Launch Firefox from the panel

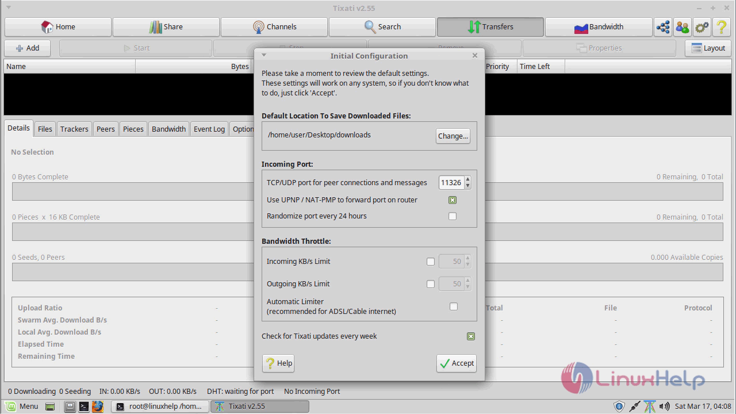pos(98,407)
